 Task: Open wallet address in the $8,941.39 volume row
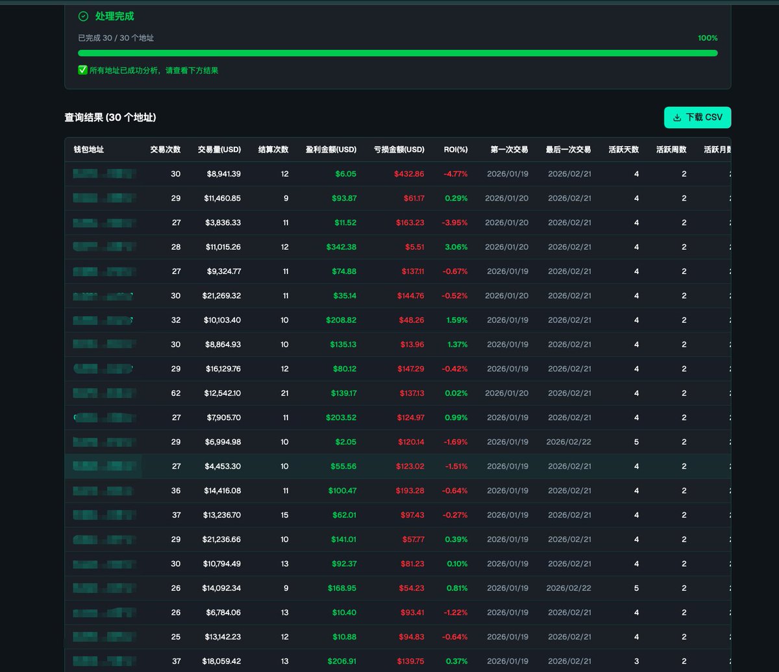click(104, 174)
